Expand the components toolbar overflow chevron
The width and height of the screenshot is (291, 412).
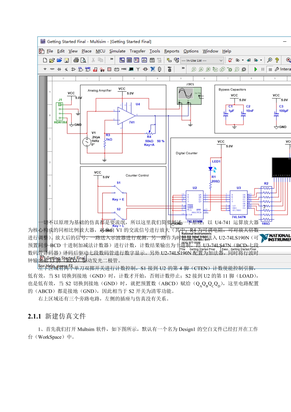click(x=183, y=68)
